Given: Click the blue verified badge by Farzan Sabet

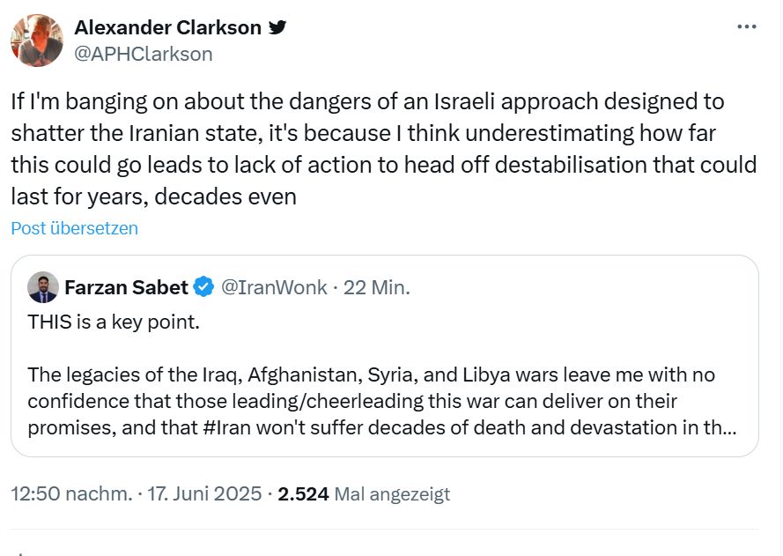Looking at the screenshot, I should [x=203, y=287].
